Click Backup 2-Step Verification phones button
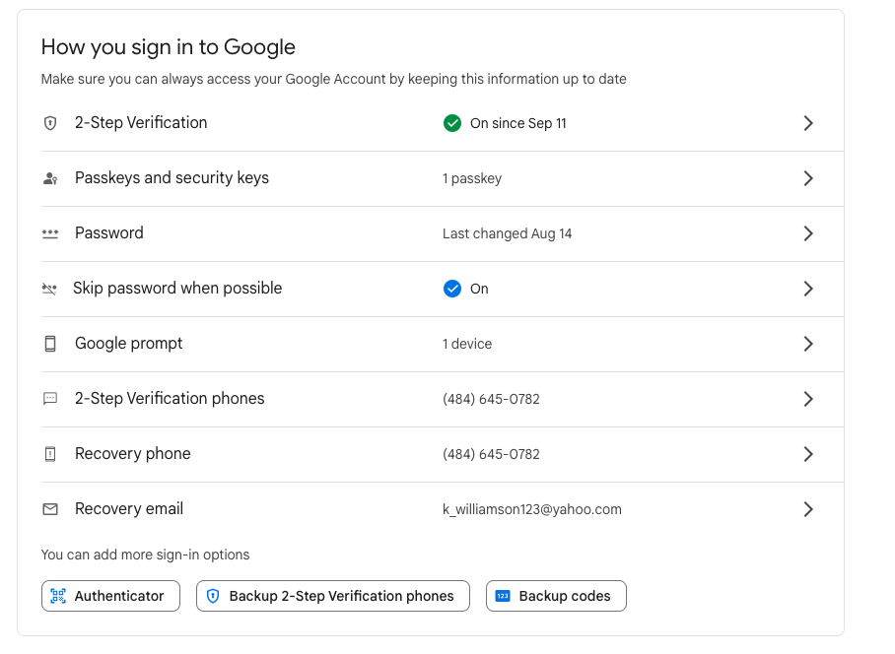895x654 pixels. click(x=333, y=596)
